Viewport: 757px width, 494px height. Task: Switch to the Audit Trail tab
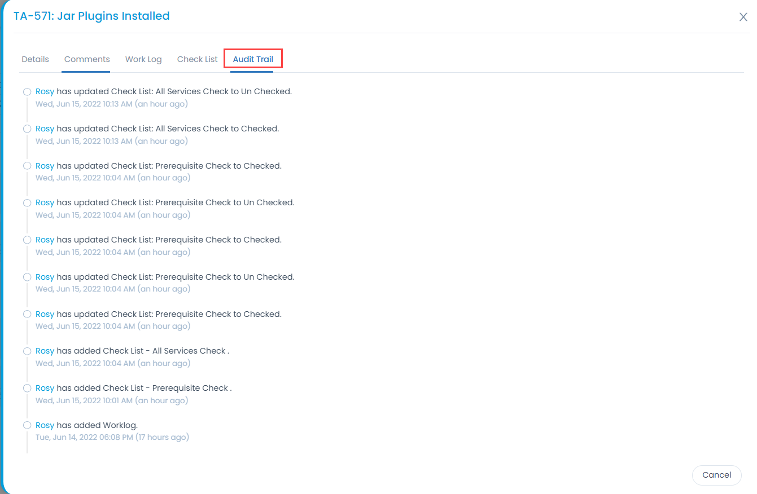[x=253, y=59]
